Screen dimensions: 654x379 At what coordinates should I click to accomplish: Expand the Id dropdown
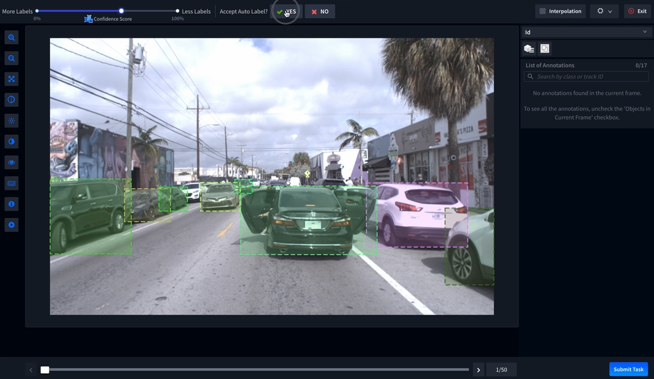[586, 32]
